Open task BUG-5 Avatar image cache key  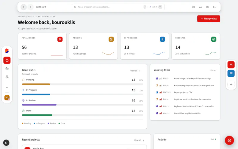(x=185, y=78)
